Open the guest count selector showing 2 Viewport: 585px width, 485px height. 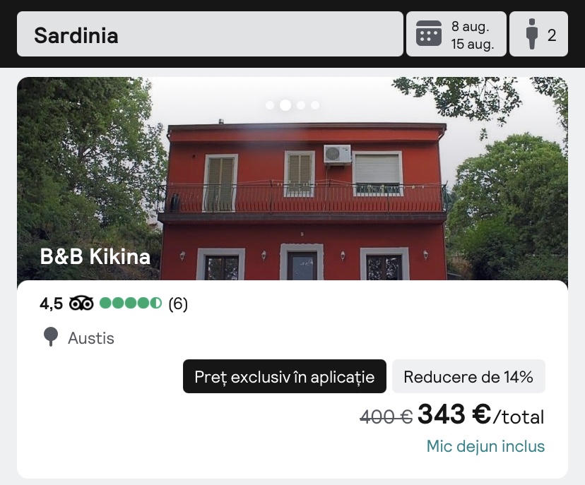click(539, 34)
